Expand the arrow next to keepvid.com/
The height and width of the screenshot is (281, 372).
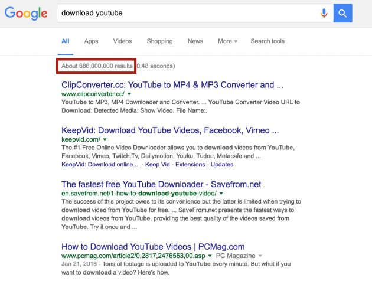tap(105, 139)
